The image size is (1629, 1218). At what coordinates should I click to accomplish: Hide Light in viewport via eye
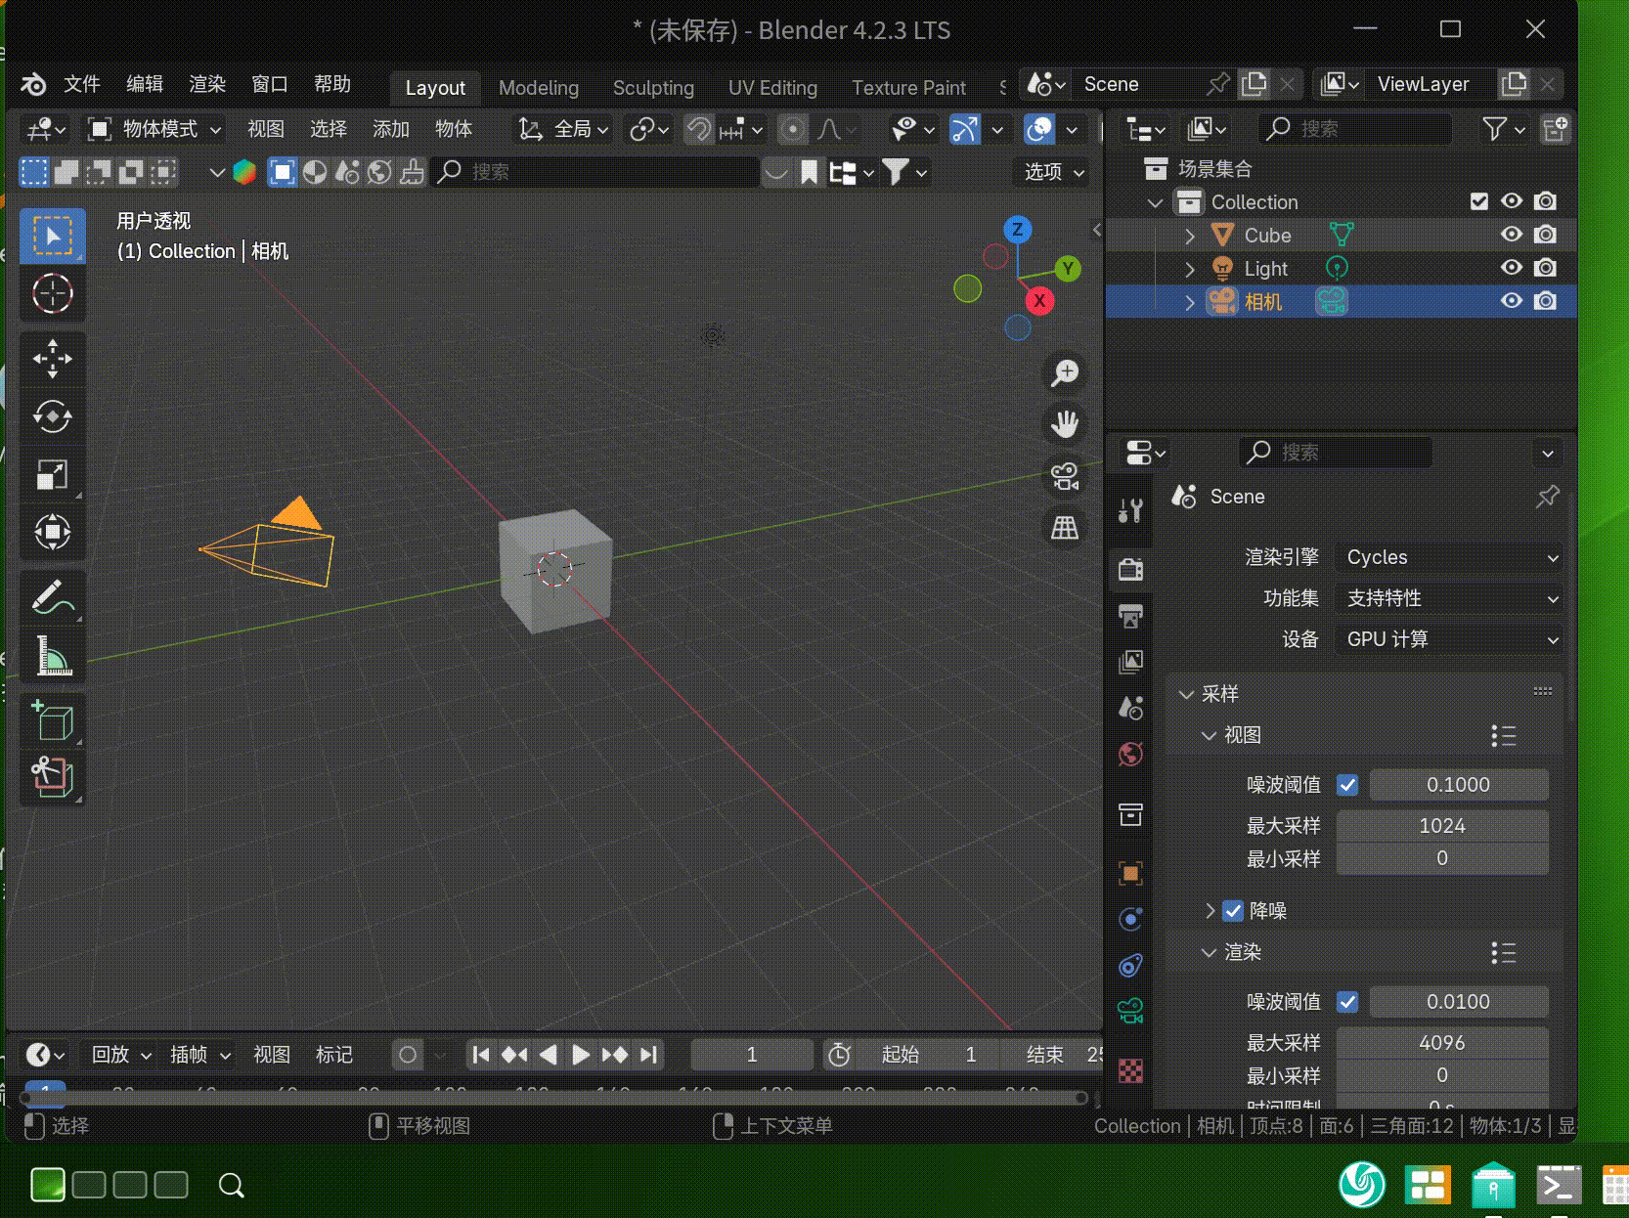tap(1512, 268)
